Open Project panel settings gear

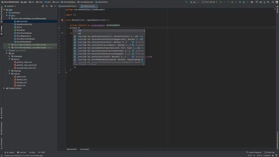point(51,6)
